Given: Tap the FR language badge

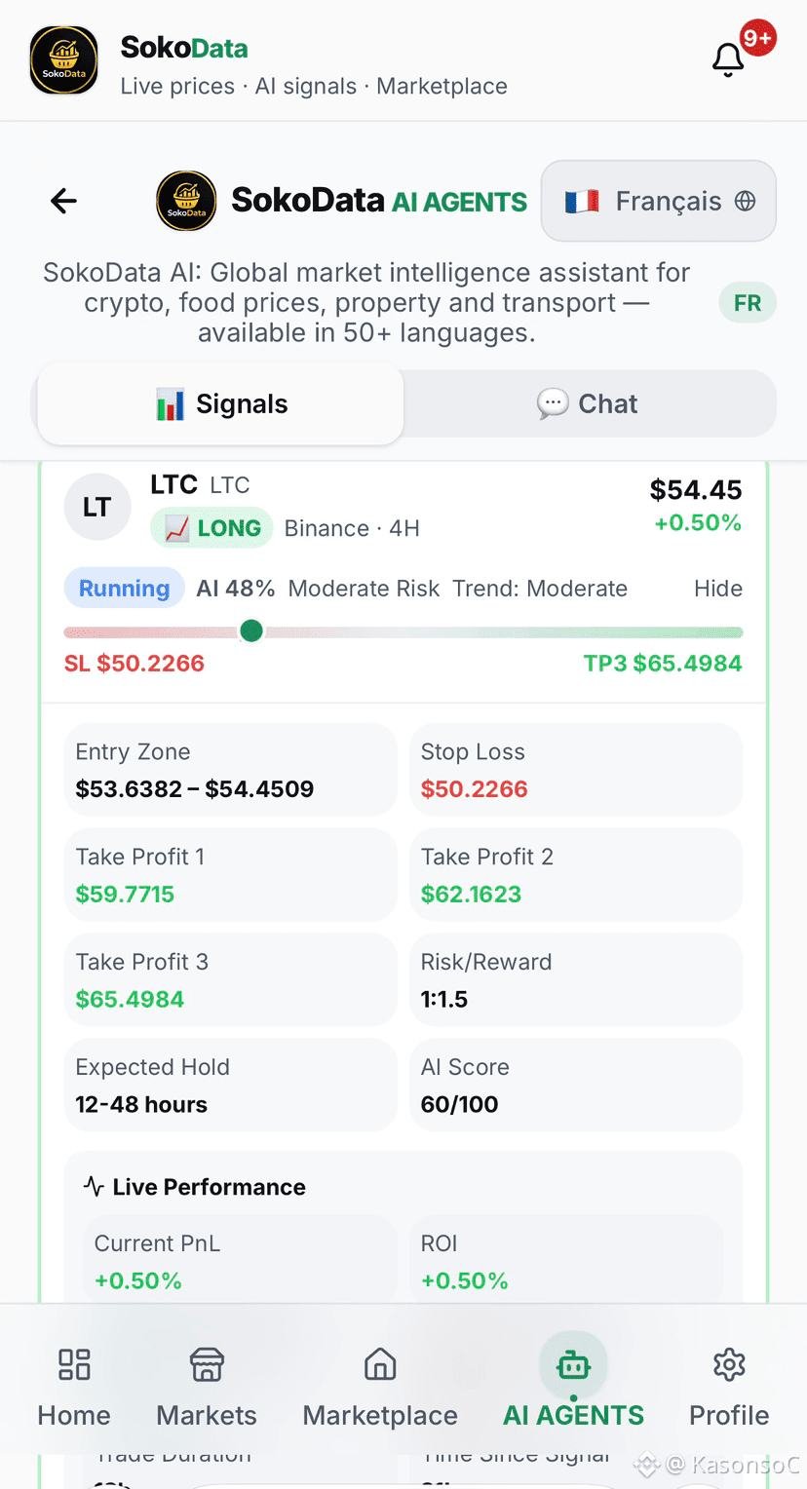Looking at the screenshot, I should point(748,303).
